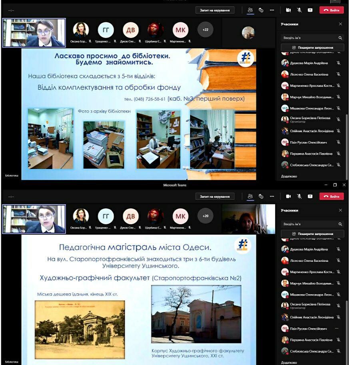The image size is (349, 365).
Task: Click search magnifier in library slide window
Action: (x=340, y=38)
